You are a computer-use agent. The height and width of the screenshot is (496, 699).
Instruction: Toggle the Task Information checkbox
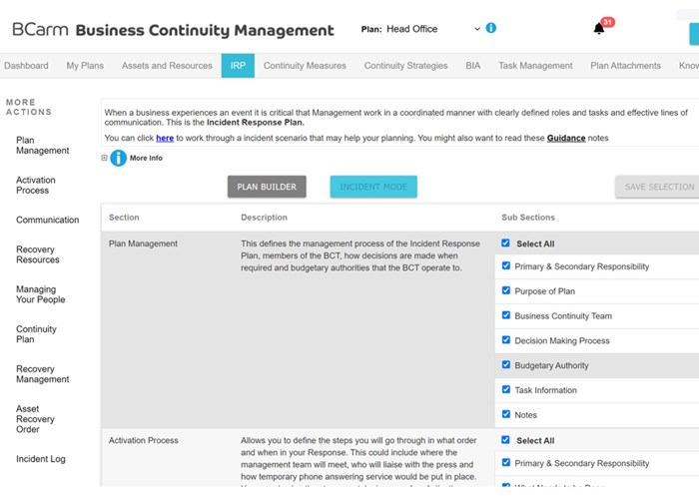click(506, 389)
